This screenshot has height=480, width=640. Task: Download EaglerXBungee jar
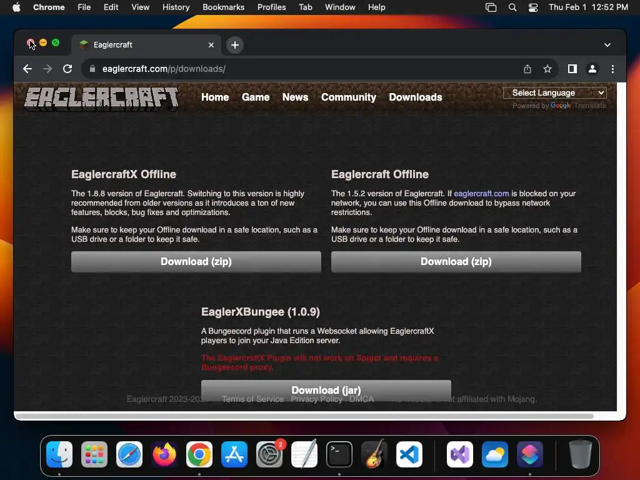pyautogui.click(x=326, y=390)
